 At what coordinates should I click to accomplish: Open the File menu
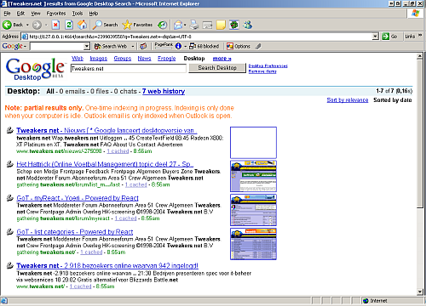pos(7,13)
